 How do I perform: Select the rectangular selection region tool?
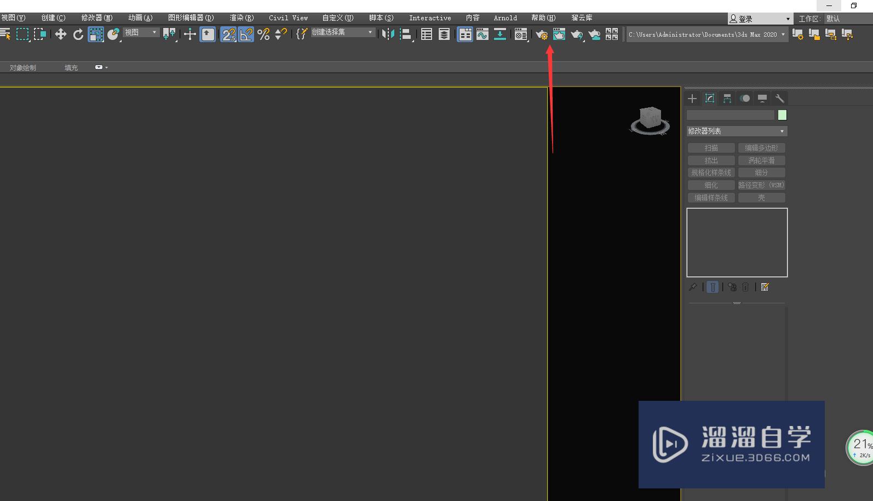pyautogui.click(x=22, y=34)
